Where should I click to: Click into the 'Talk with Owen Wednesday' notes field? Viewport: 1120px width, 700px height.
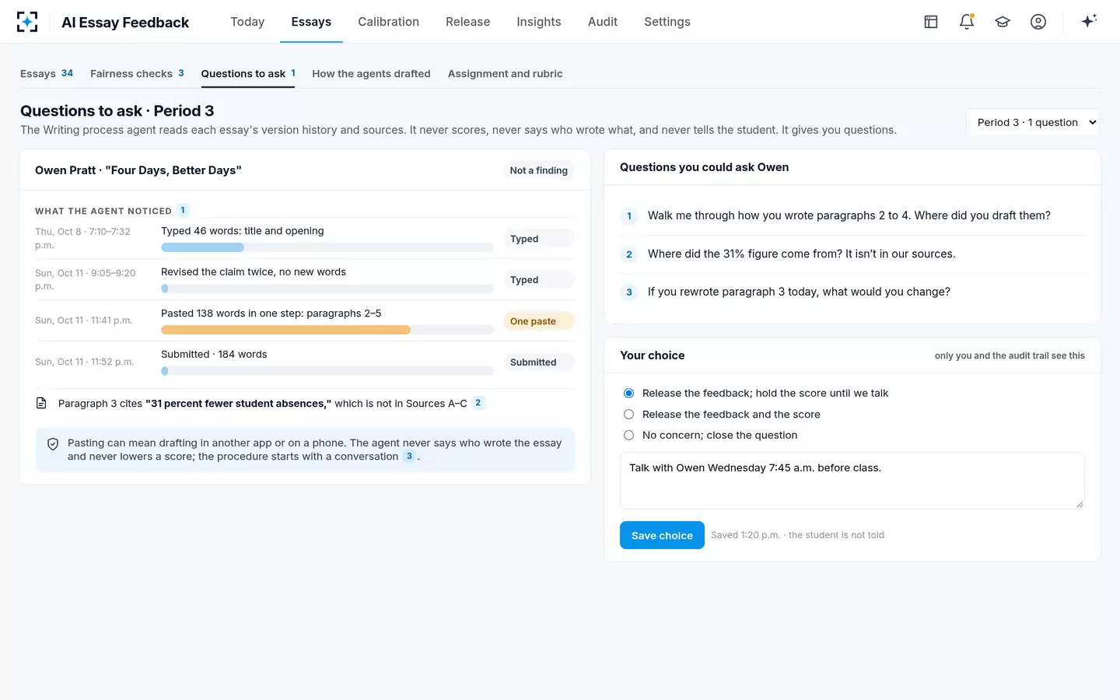tap(852, 481)
